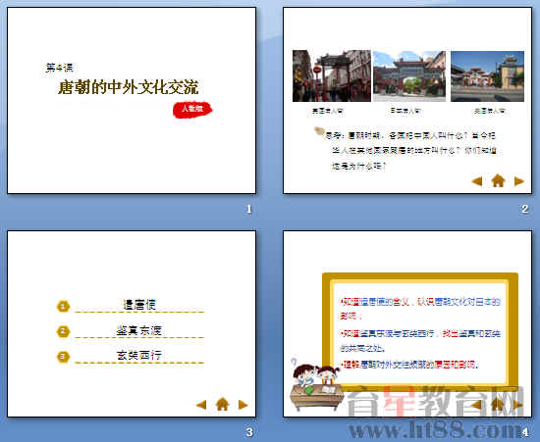The width and height of the screenshot is (540, 442).
Task: Click the cartoon students at desk image
Action: click(316, 384)
